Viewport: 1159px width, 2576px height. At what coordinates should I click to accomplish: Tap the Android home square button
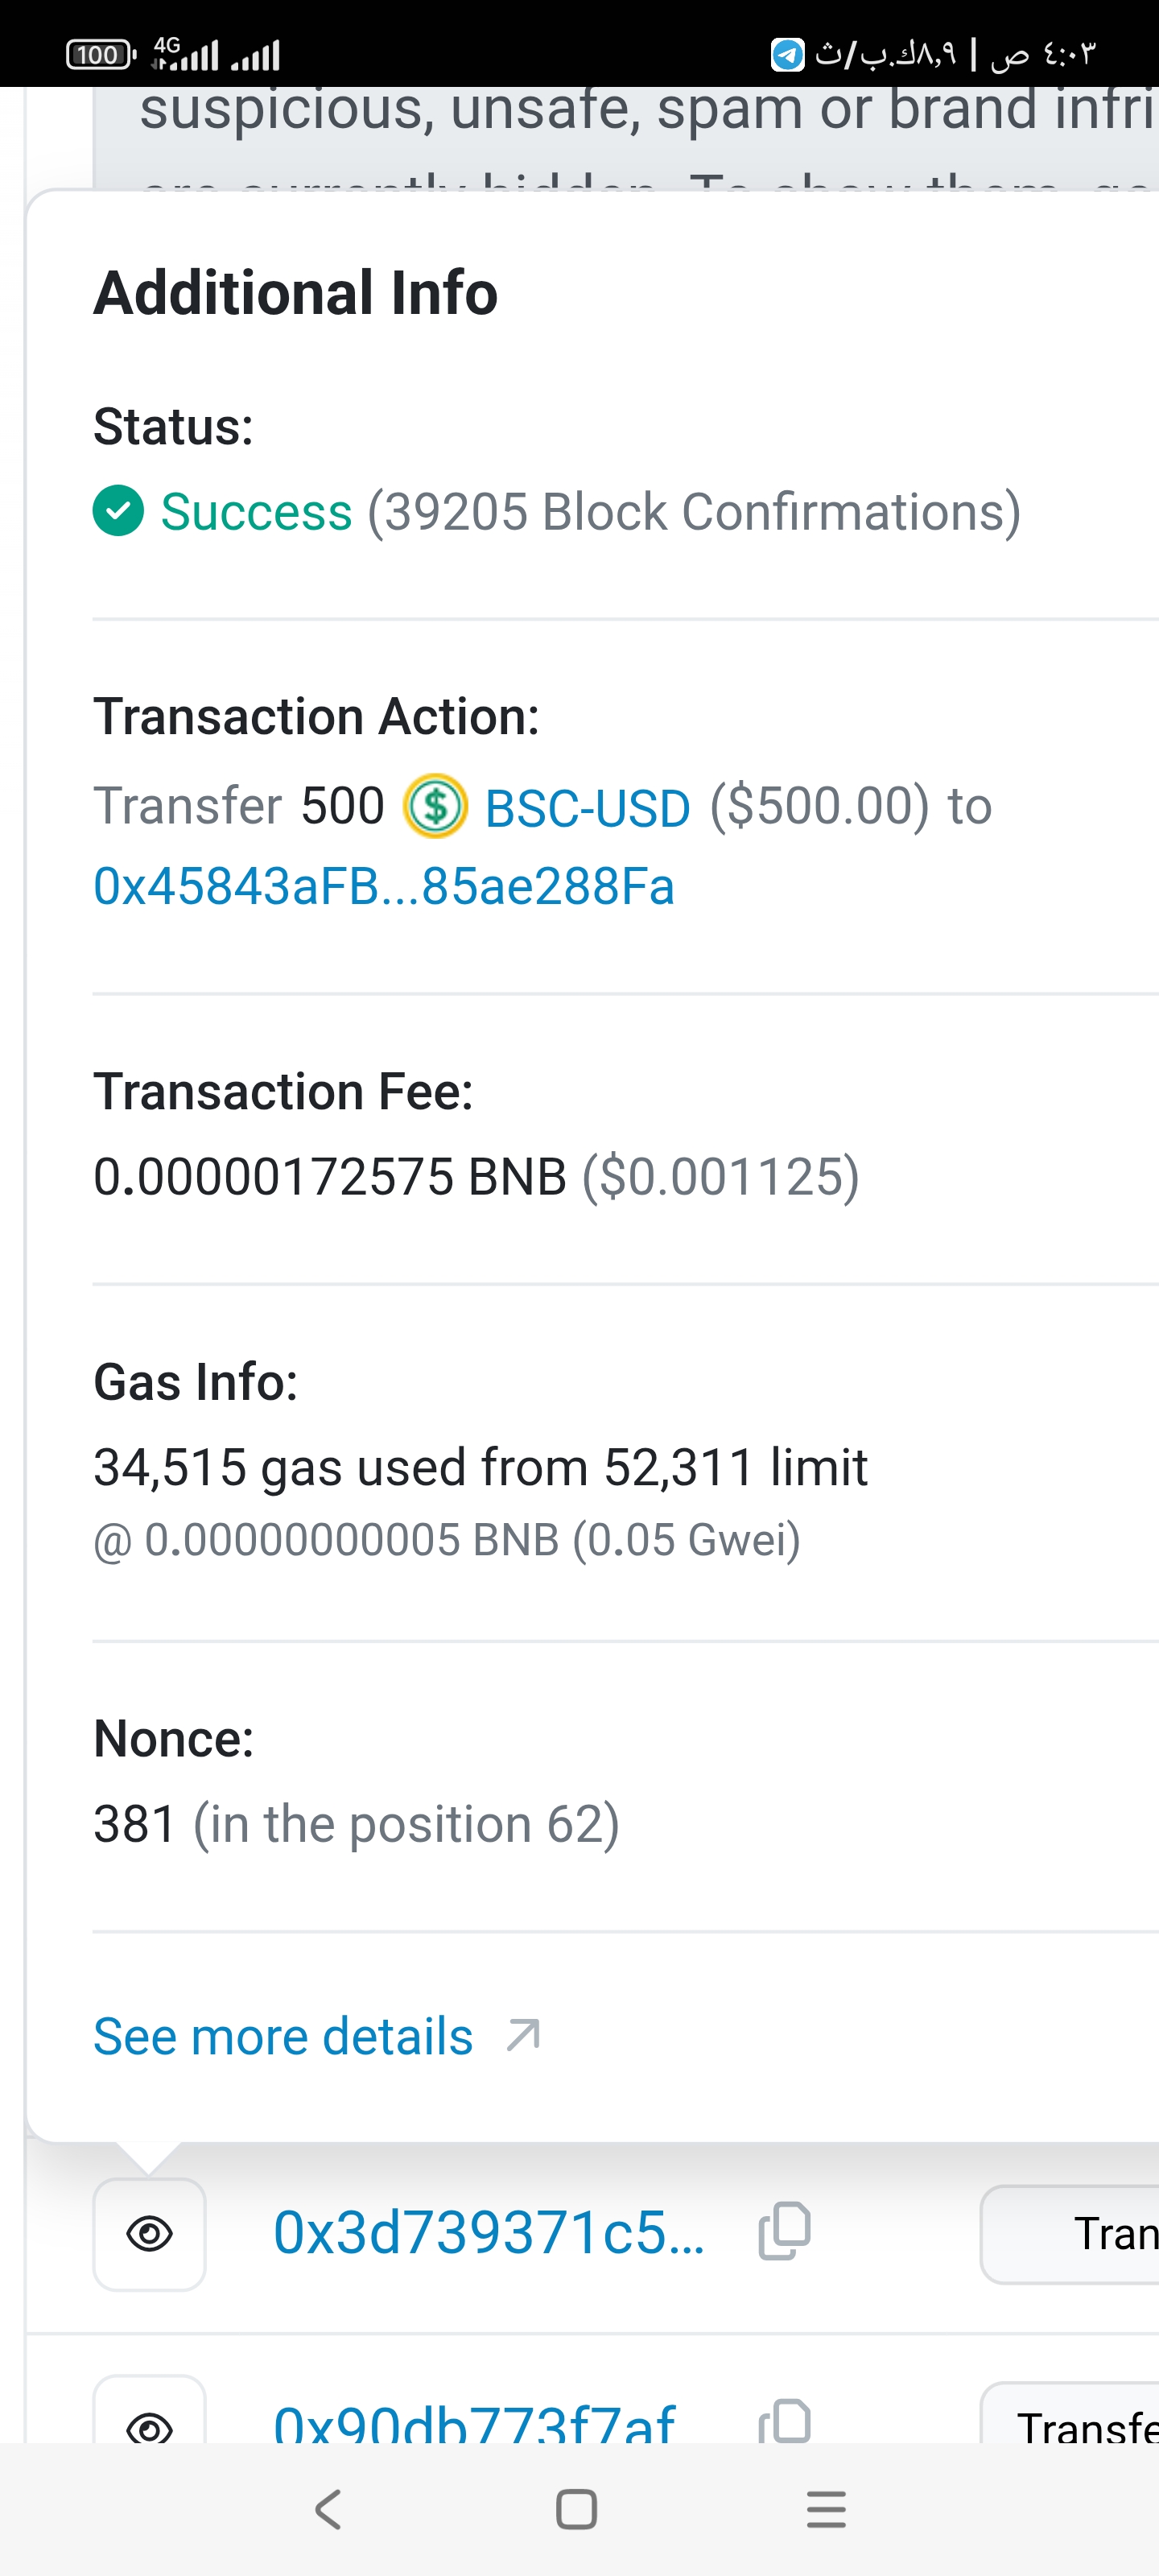tap(576, 2508)
